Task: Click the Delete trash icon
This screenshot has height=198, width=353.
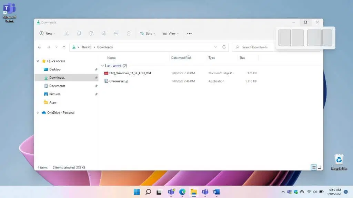Action: pos(129,33)
